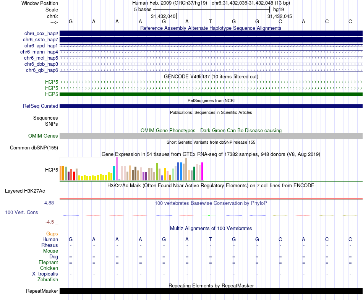
Task: Click the HCP5 label beside GTEx chart
Action: [52, 170]
